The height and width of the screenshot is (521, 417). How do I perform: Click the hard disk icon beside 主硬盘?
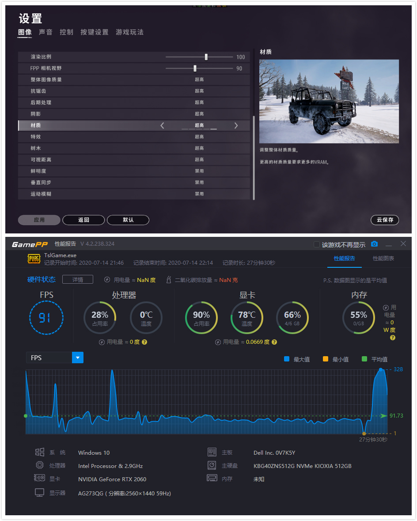coord(212,465)
